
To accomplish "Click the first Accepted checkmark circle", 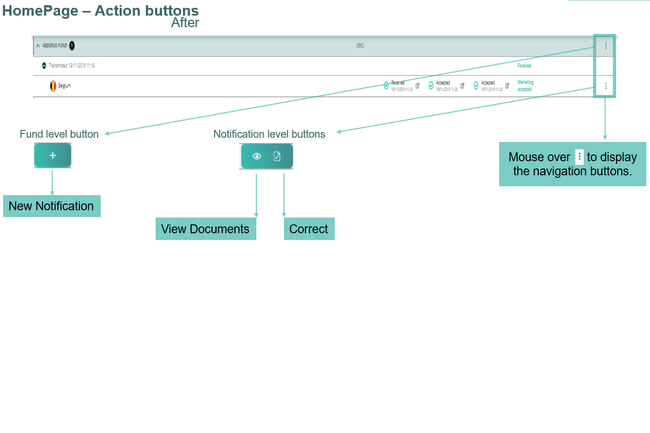I will [431, 85].
